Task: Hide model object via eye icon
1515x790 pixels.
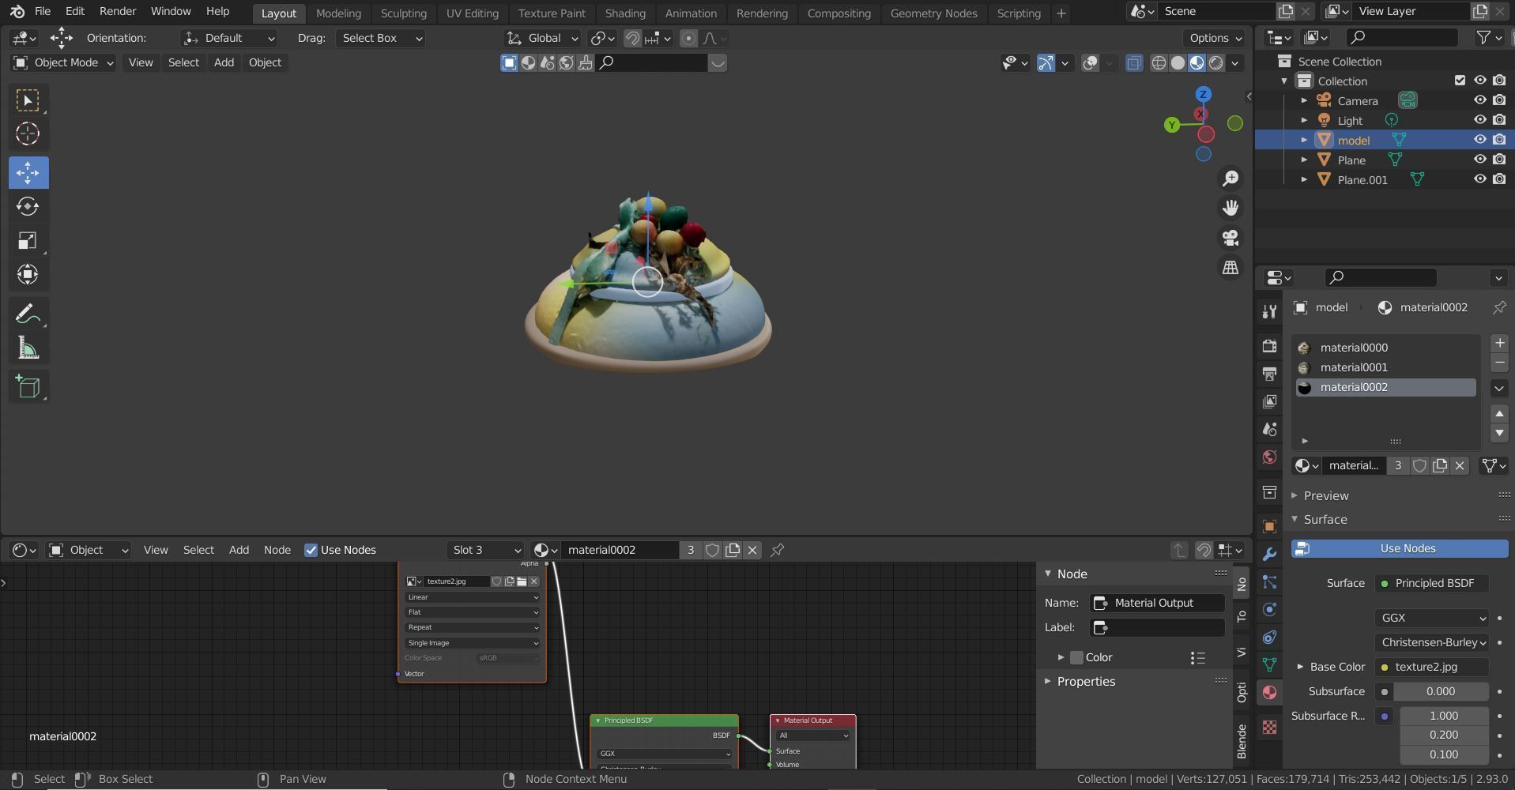Action: click(x=1479, y=140)
